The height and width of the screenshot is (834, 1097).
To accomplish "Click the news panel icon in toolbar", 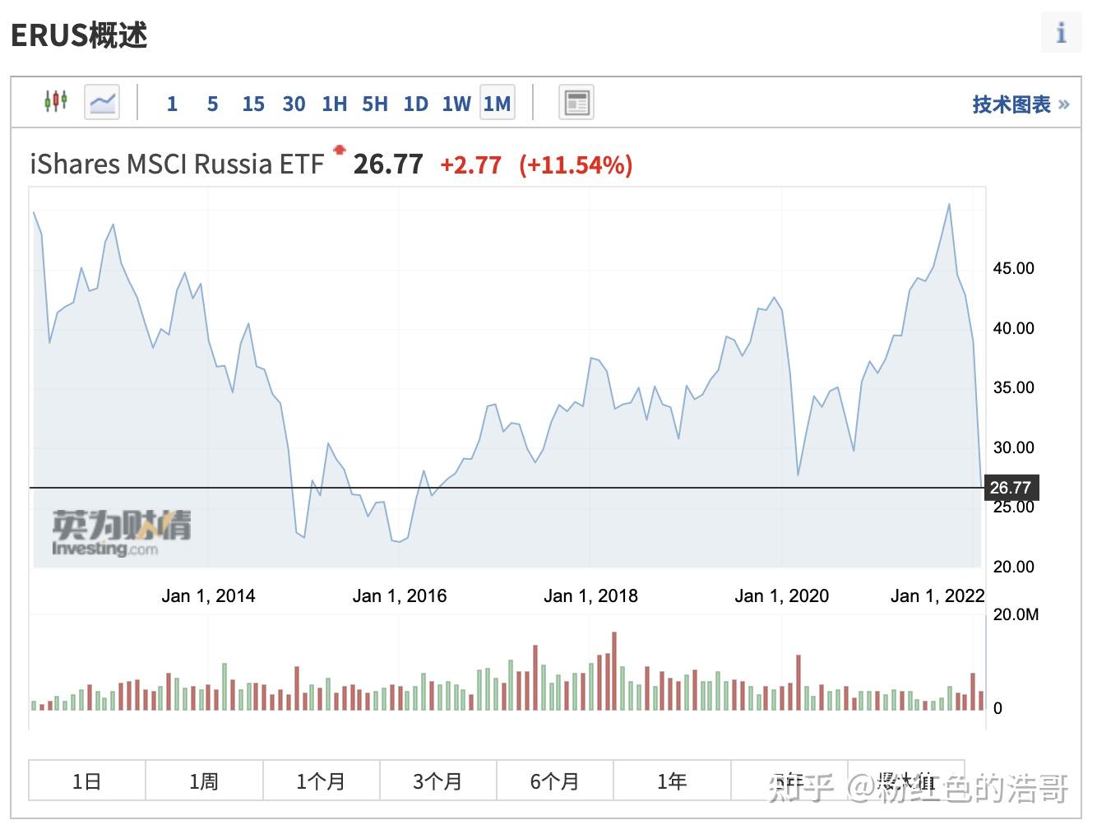I will click(576, 102).
